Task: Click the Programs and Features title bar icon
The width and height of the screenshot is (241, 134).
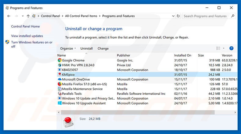Action: click(x=7, y=8)
